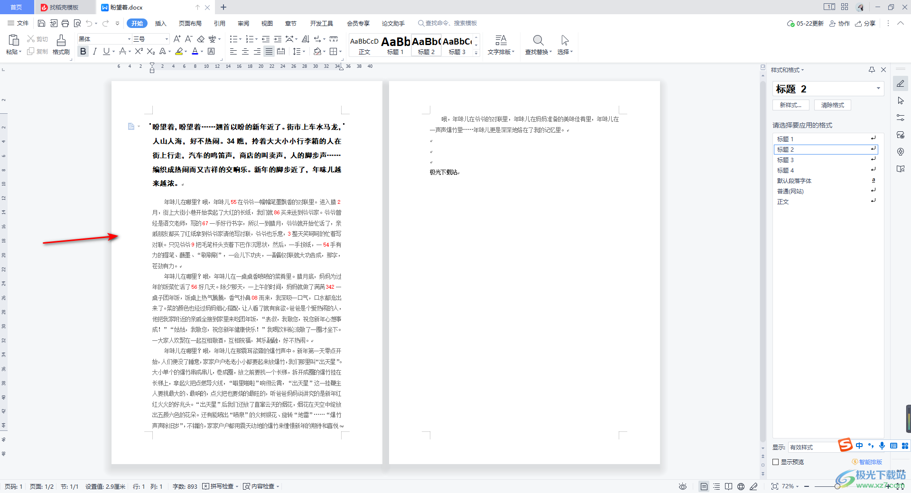The width and height of the screenshot is (911, 493).
Task: Pin the Styles and Formatting panel
Action: point(872,70)
